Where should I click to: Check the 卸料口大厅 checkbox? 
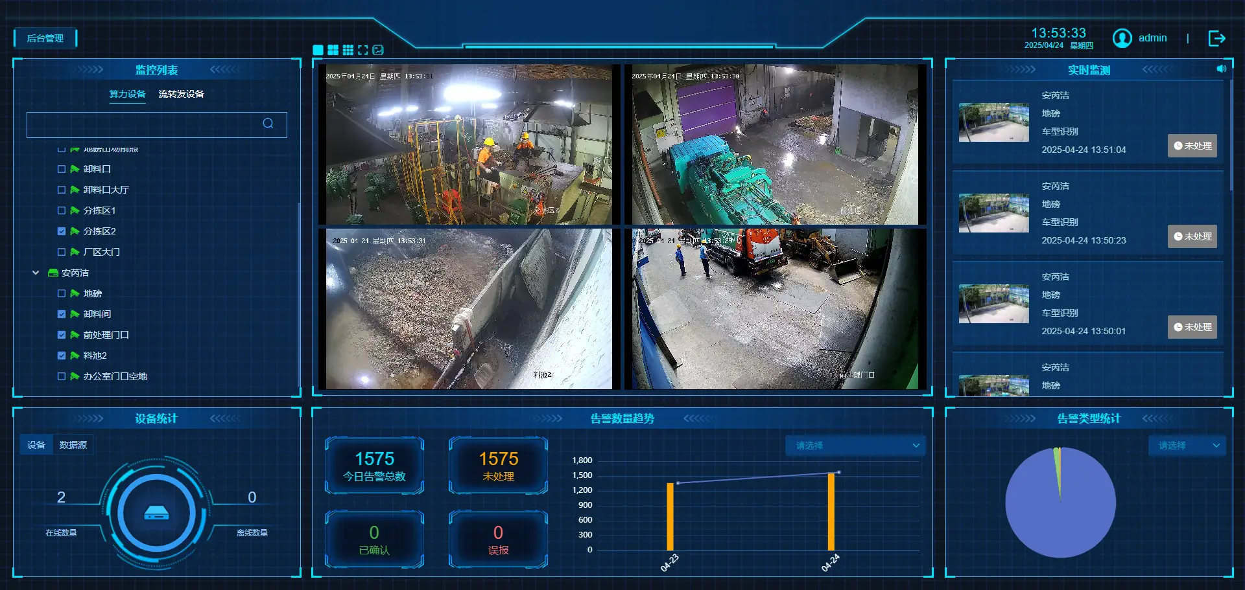(x=62, y=190)
